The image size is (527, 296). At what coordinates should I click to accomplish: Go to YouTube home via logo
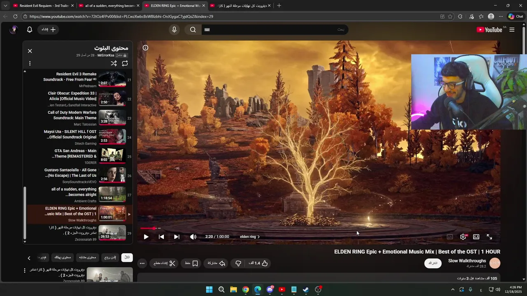click(x=489, y=30)
